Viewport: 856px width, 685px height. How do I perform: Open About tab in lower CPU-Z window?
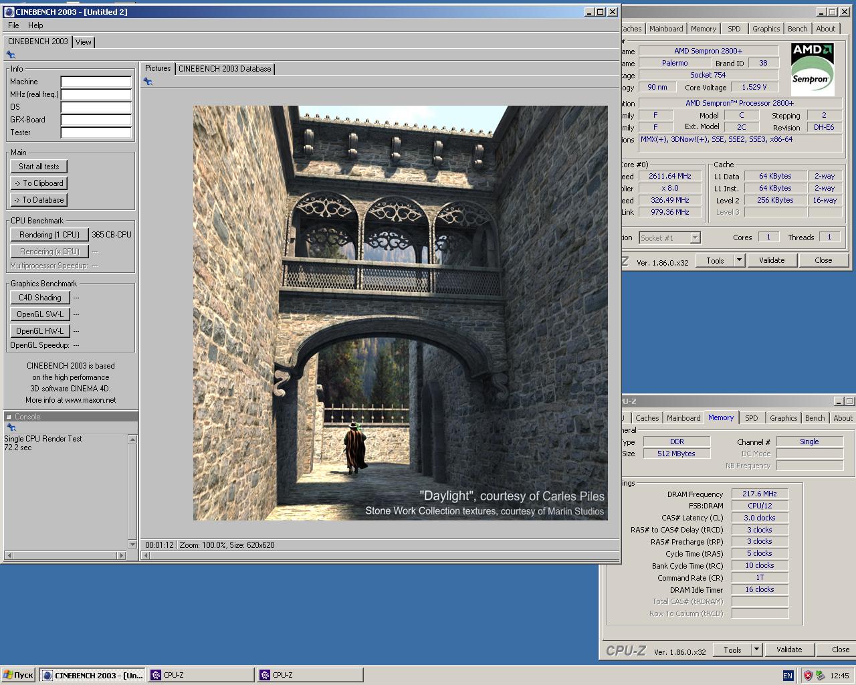click(843, 418)
